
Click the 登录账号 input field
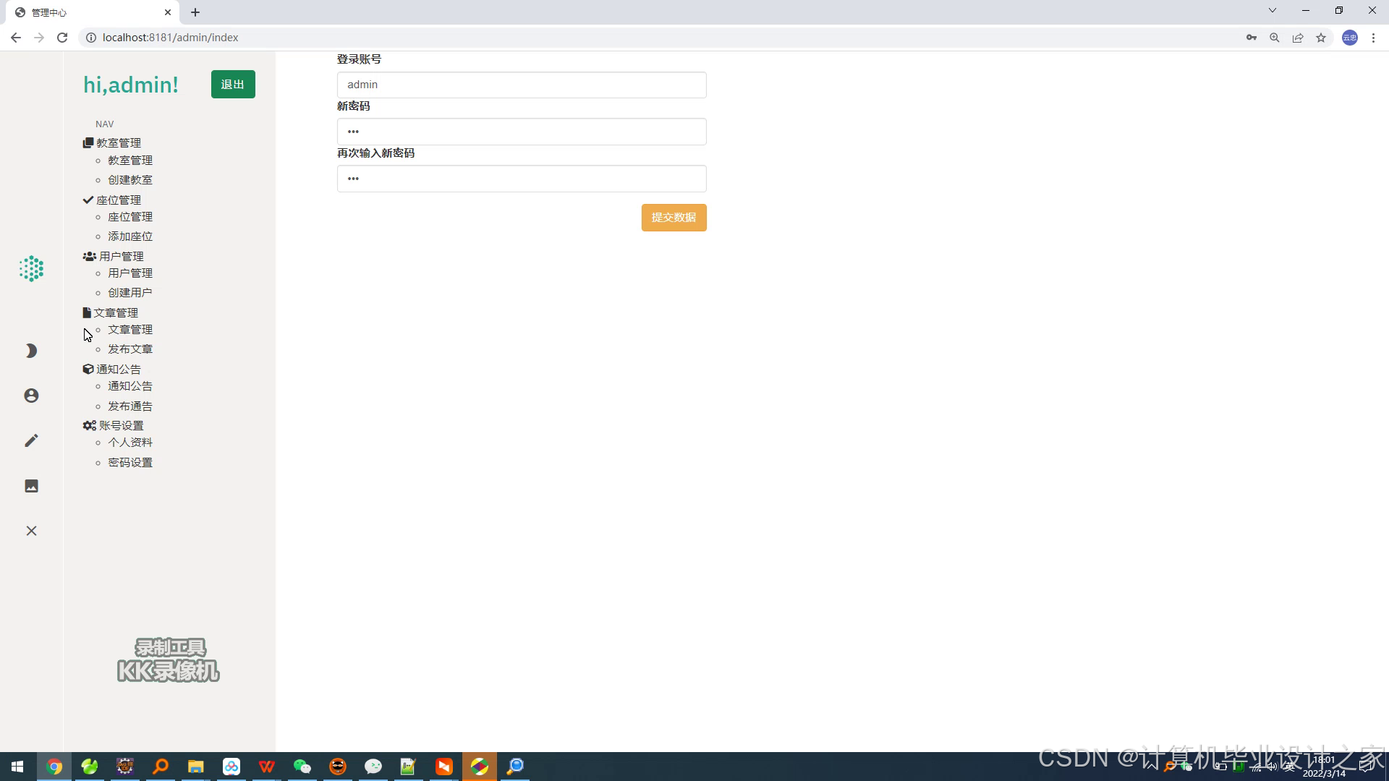coord(522,85)
